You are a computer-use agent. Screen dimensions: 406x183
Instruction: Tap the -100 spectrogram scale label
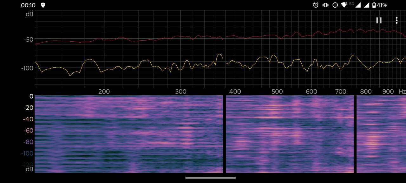[27, 153]
